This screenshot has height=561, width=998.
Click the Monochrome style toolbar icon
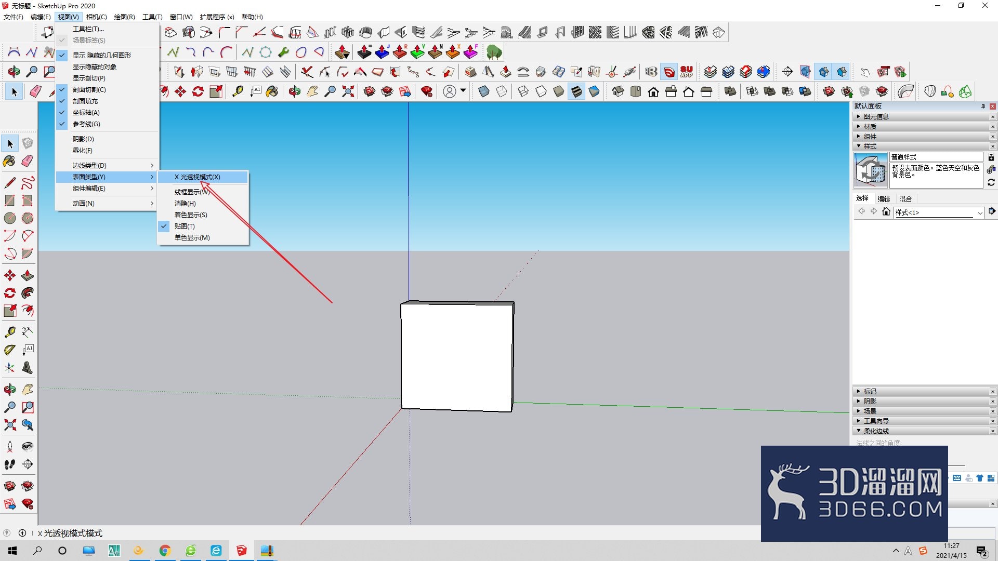click(x=594, y=92)
